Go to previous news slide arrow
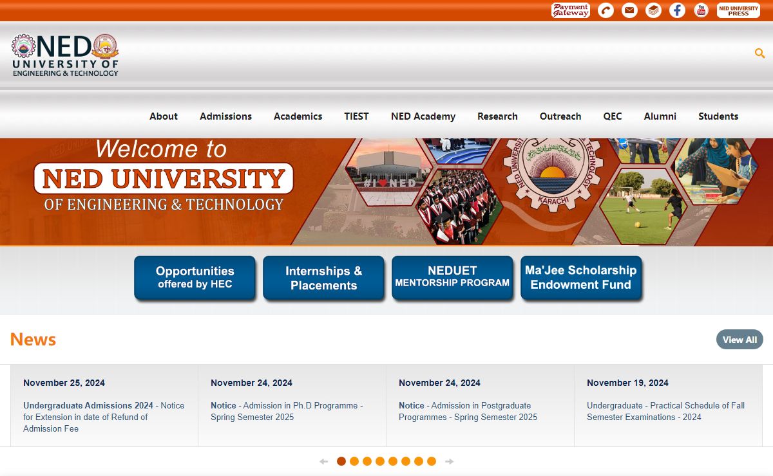 (323, 461)
